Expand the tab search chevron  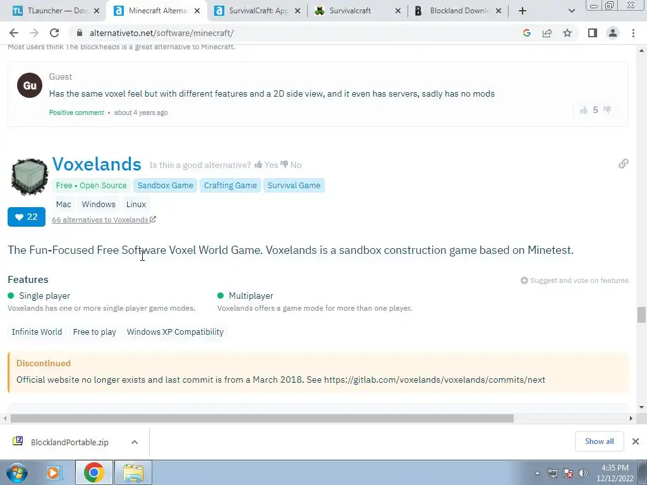pos(571,11)
